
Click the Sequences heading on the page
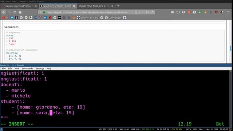point(11,27)
